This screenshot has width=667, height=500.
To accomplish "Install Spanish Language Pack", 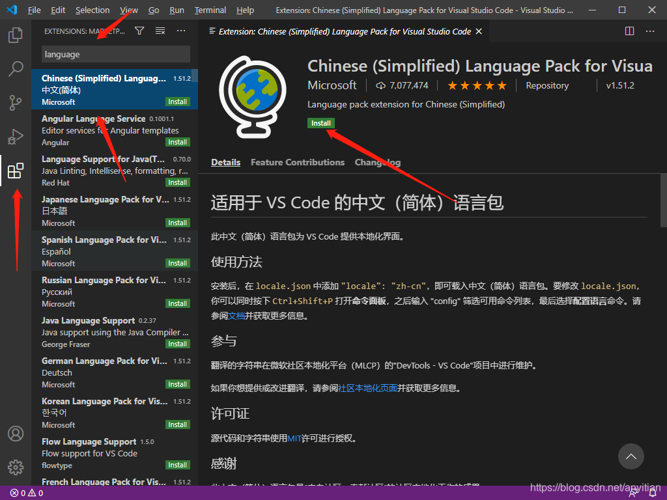I will coord(177,263).
